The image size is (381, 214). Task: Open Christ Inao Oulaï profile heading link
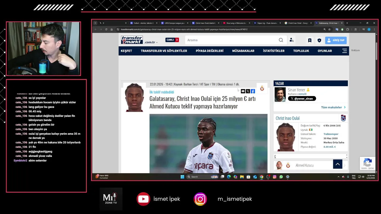point(288,118)
